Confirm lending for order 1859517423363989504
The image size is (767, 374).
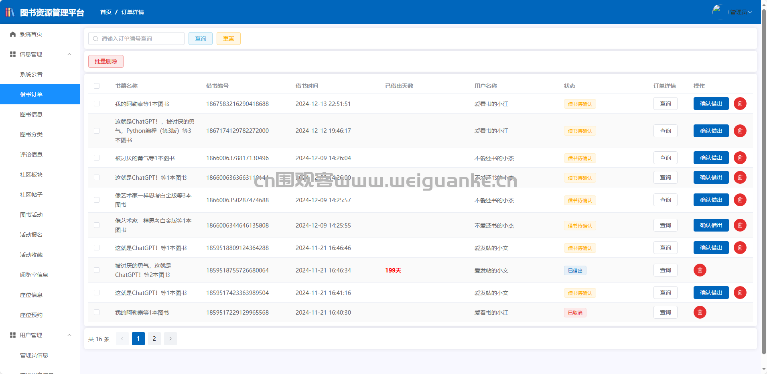pyautogui.click(x=711, y=293)
